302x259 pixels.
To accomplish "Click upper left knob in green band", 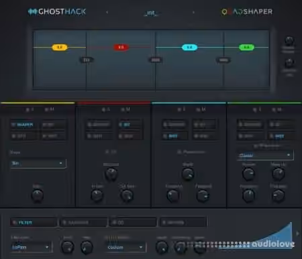I will coord(248,174).
